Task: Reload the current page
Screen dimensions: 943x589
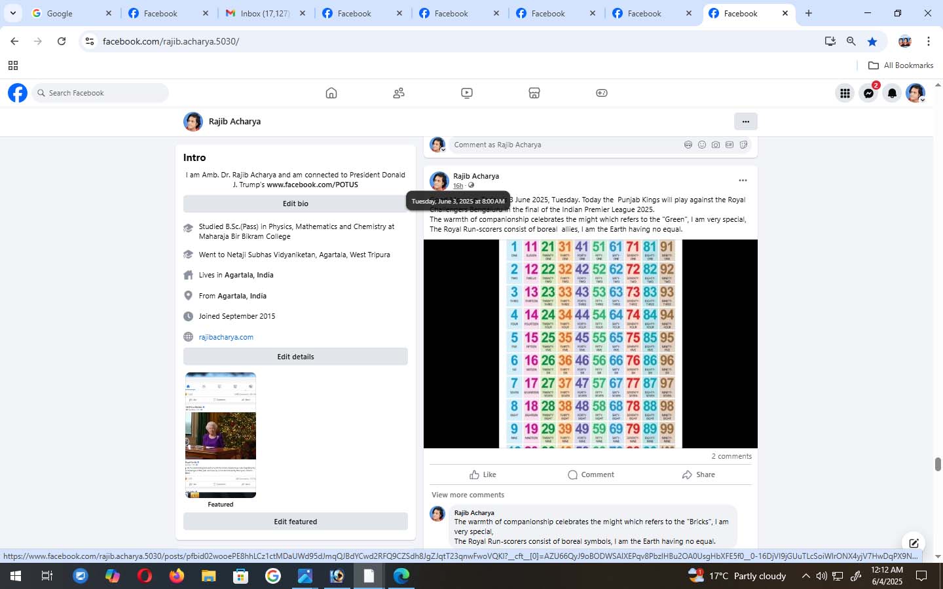Action: click(62, 41)
